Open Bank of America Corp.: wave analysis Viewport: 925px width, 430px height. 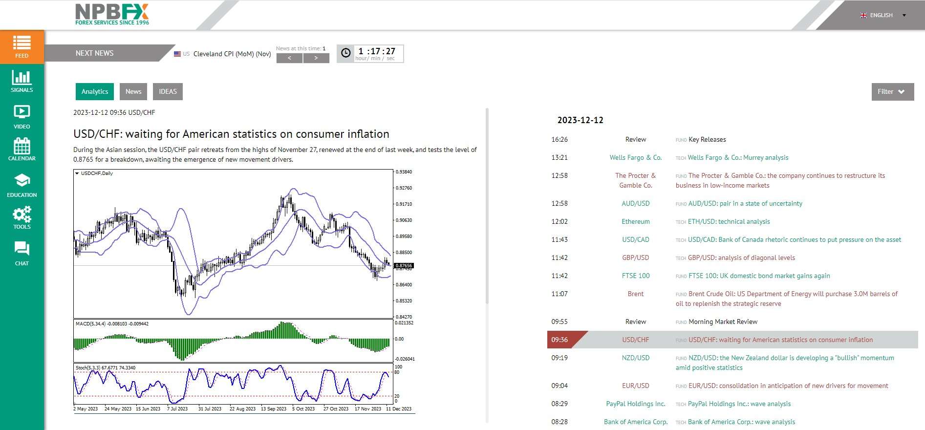tap(741, 422)
